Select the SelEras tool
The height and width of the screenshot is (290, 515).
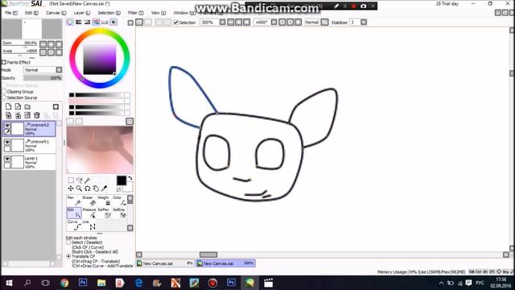[119, 213]
